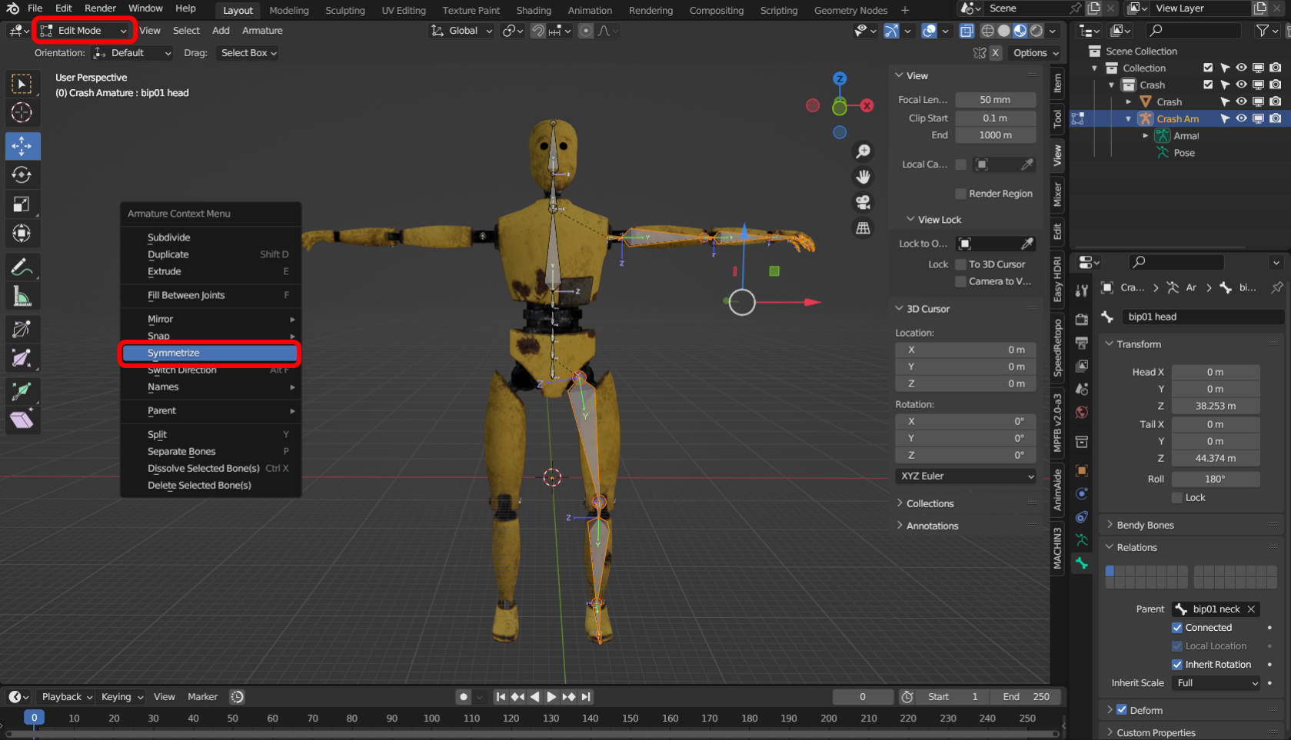Click the zoom magnifier viewport icon
The width and height of the screenshot is (1291, 740).
click(x=863, y=151)
